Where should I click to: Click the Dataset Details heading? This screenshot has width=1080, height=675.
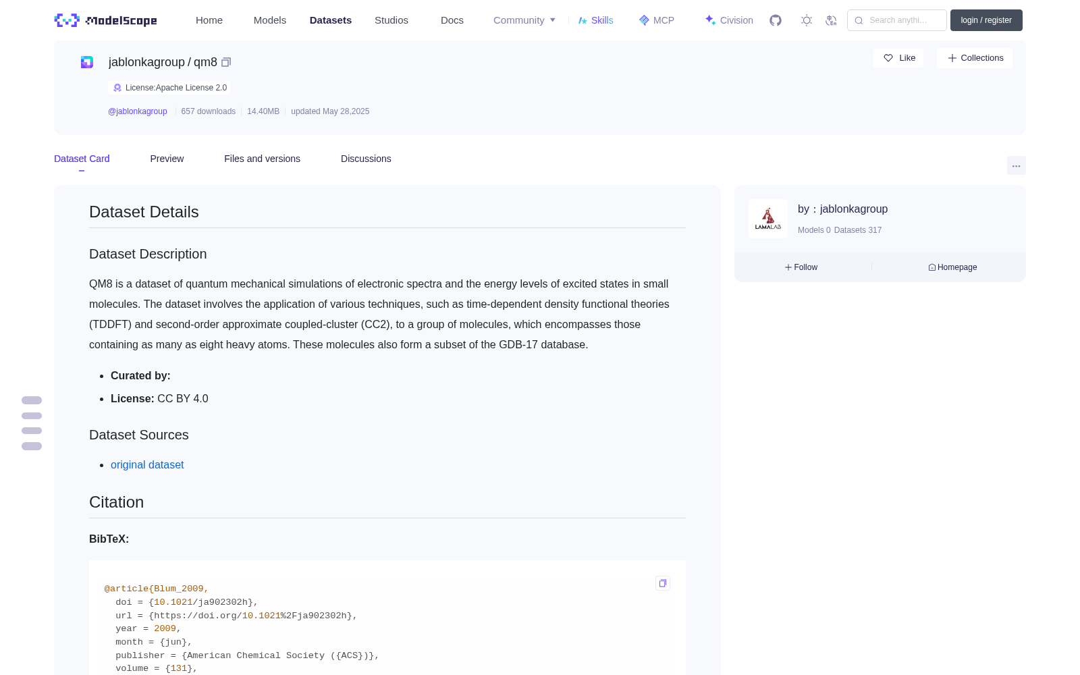(144, 212)
